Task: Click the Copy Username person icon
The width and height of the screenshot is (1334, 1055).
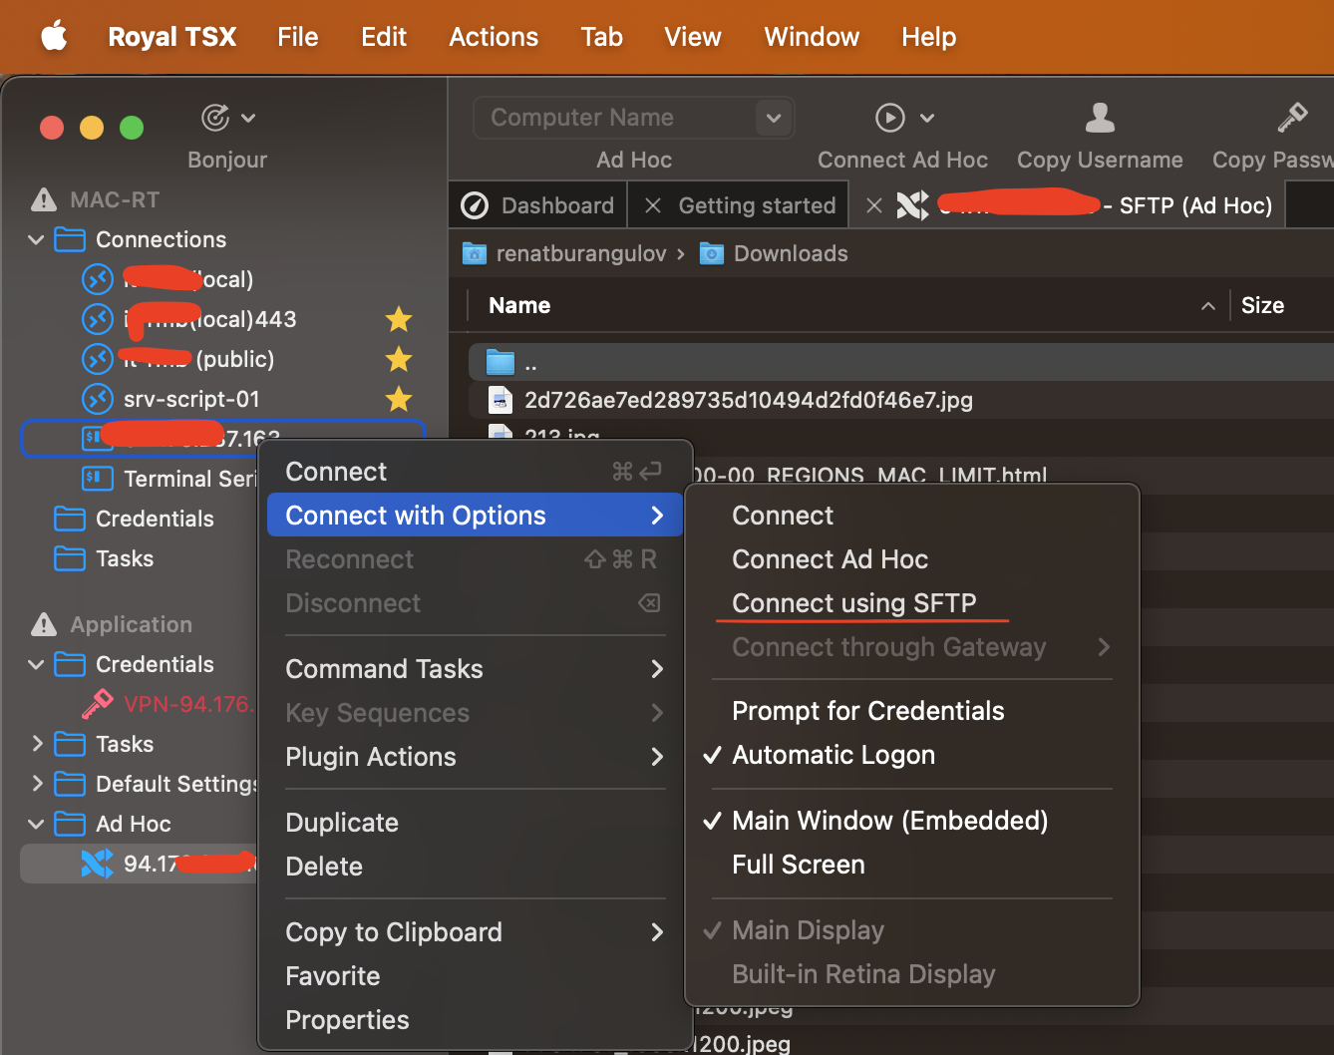Action: [x=1100, y=118]
